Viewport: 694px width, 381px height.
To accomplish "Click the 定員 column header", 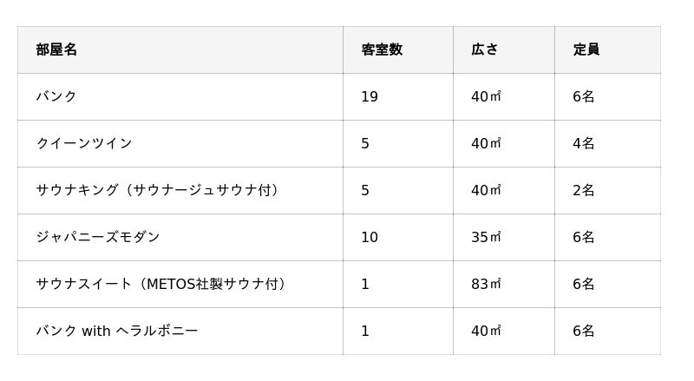I will pyautogui.click(x=586, y=50).
